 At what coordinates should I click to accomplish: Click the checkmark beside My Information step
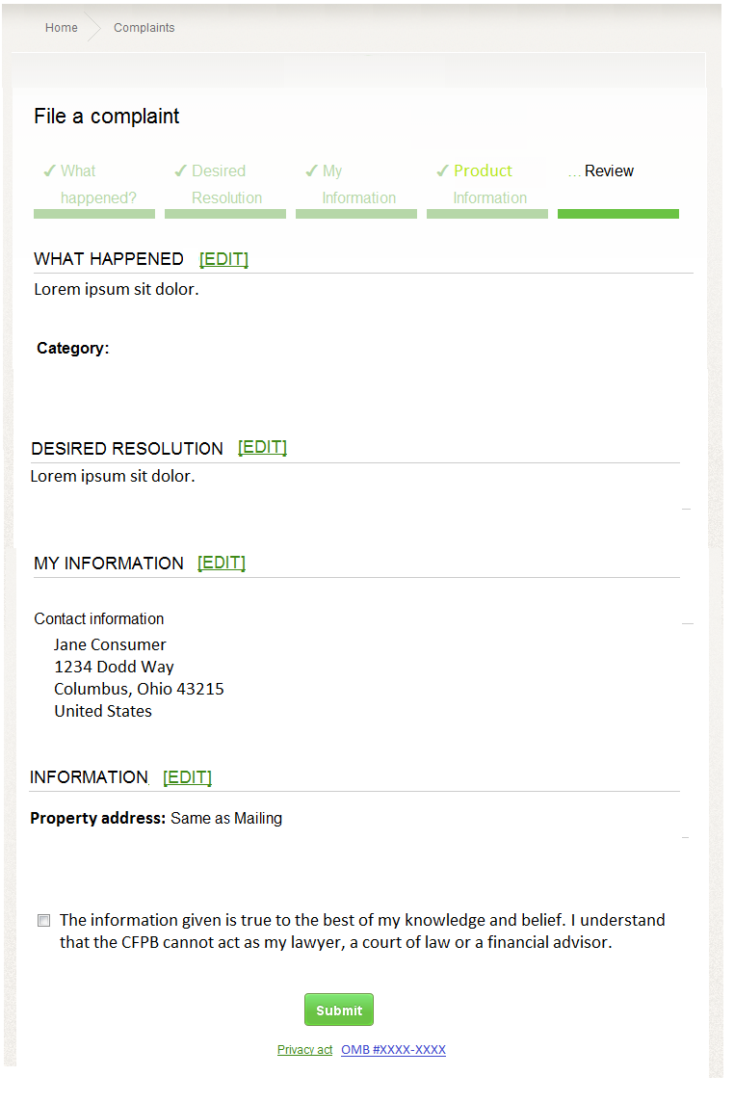click(x=311, y=171)
